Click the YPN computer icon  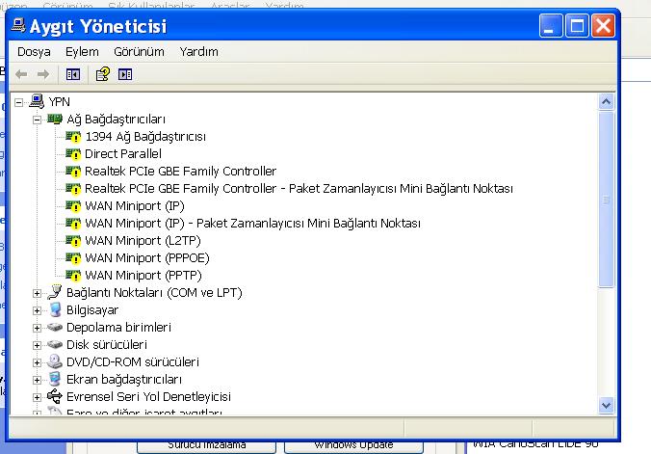click(x=37, y=101)
